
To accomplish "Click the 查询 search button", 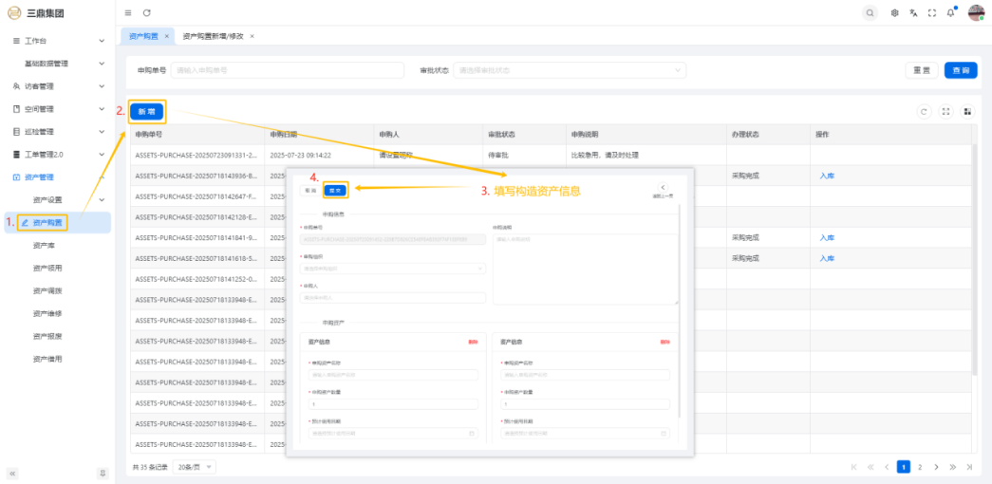I will pos(960,70).
